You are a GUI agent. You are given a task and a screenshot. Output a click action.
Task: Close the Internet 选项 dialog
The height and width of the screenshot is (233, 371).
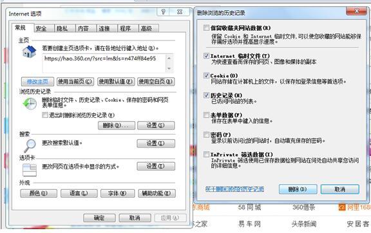point(180,12)
